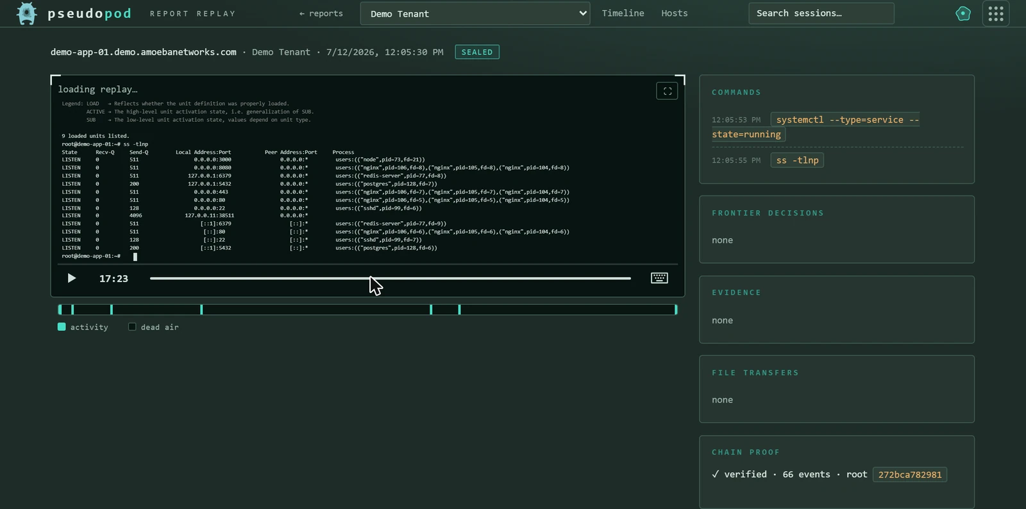Screen dimensions: 1026x509
Task: Click the FRONTIER DECISIONS panel heading
Action: pos(768,213)
